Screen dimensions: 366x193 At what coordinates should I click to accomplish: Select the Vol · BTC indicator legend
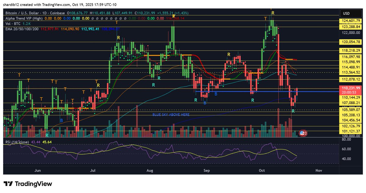[x=13, y=24]
